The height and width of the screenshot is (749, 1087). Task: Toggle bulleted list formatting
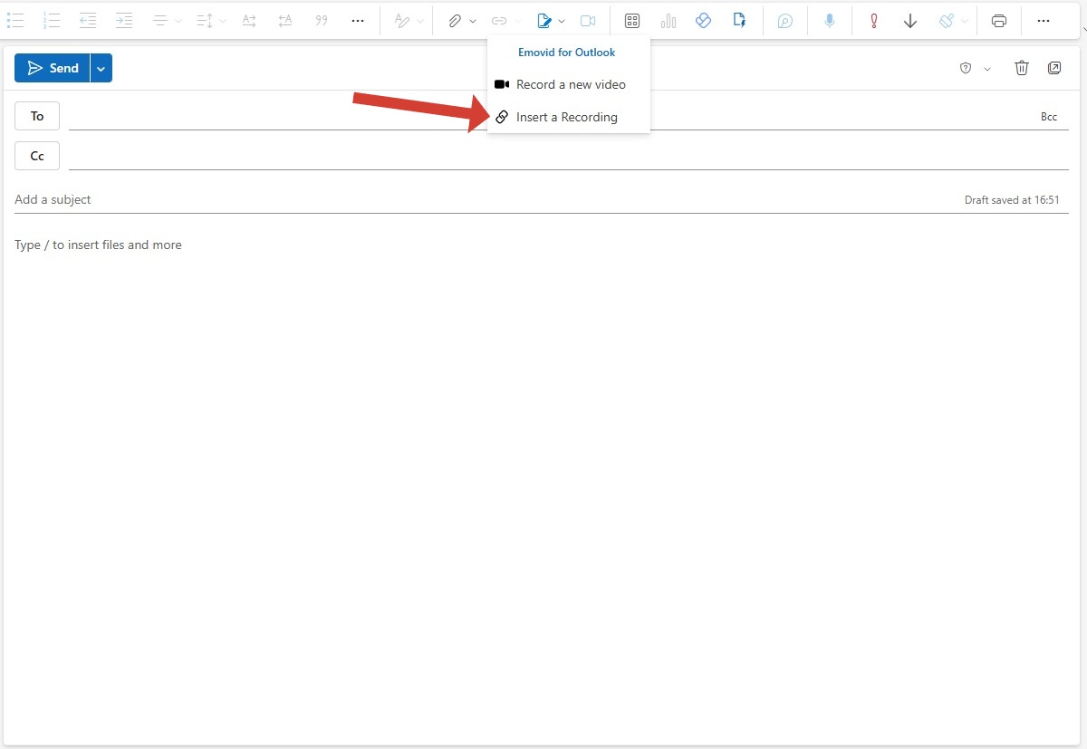15,21
